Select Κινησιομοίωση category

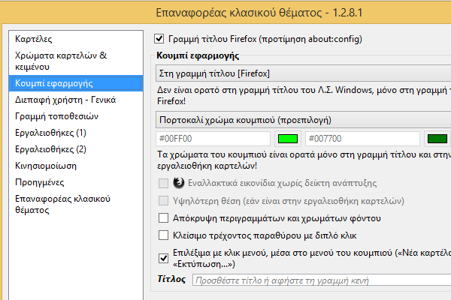[76, 166]
